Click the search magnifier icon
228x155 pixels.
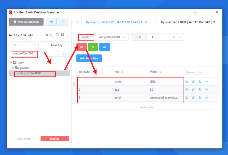[x=62, y=53]
